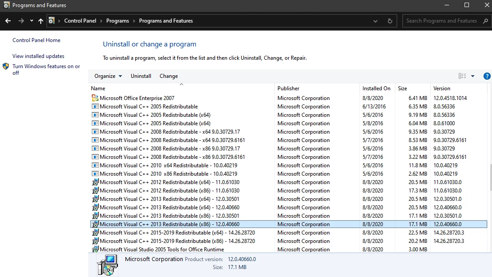
Task: Click the 11.8 MB size cell
Action: (418, 165)
